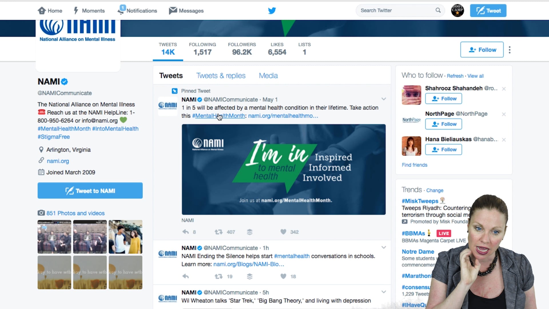The image size is (549, 309).
Task: Like the pinned tweet with 342 likes
Action: 283,232
